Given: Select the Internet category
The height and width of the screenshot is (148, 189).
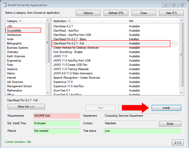Looking at the screenshot, I should click(11, 78).
